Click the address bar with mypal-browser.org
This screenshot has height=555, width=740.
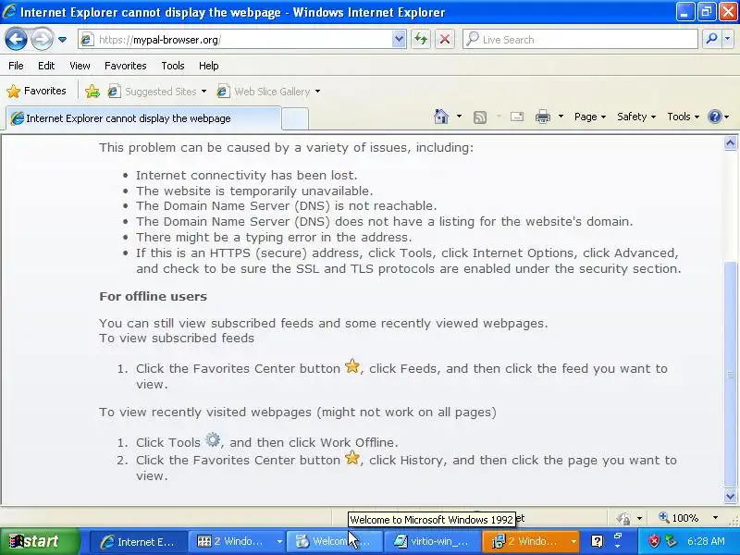[x=235, y=40]
